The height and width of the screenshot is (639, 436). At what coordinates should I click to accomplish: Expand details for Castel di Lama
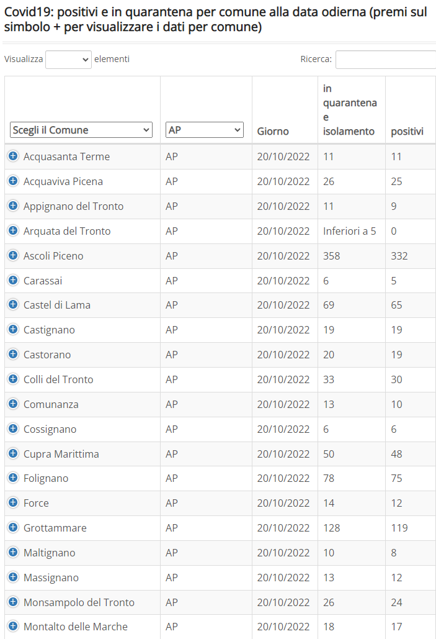coord(13,304)
